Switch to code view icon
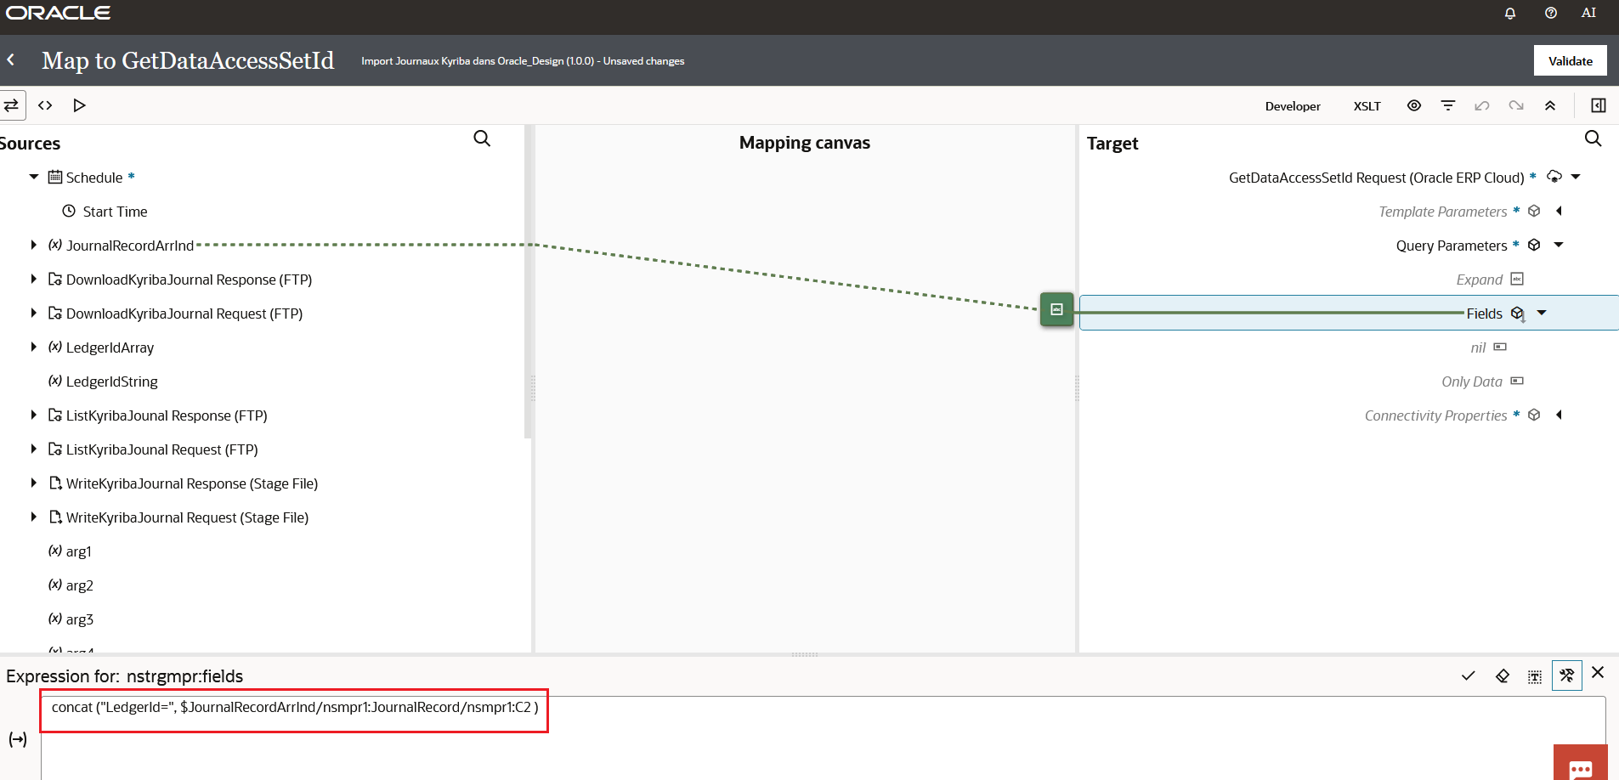 point(45,105)
